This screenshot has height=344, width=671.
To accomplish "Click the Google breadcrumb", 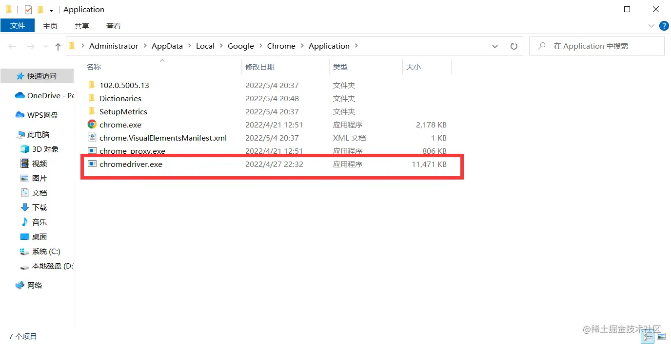I will click(241, 46).
